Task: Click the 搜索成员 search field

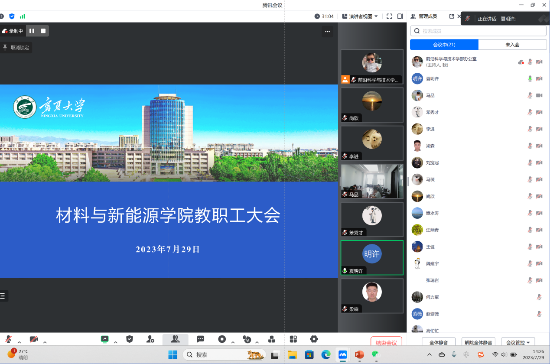Action: 478,31
